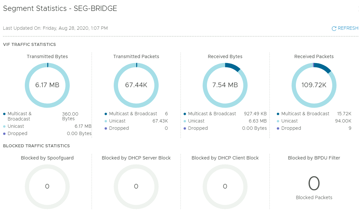Click the REFRESH link text

[x=348, y=28]
